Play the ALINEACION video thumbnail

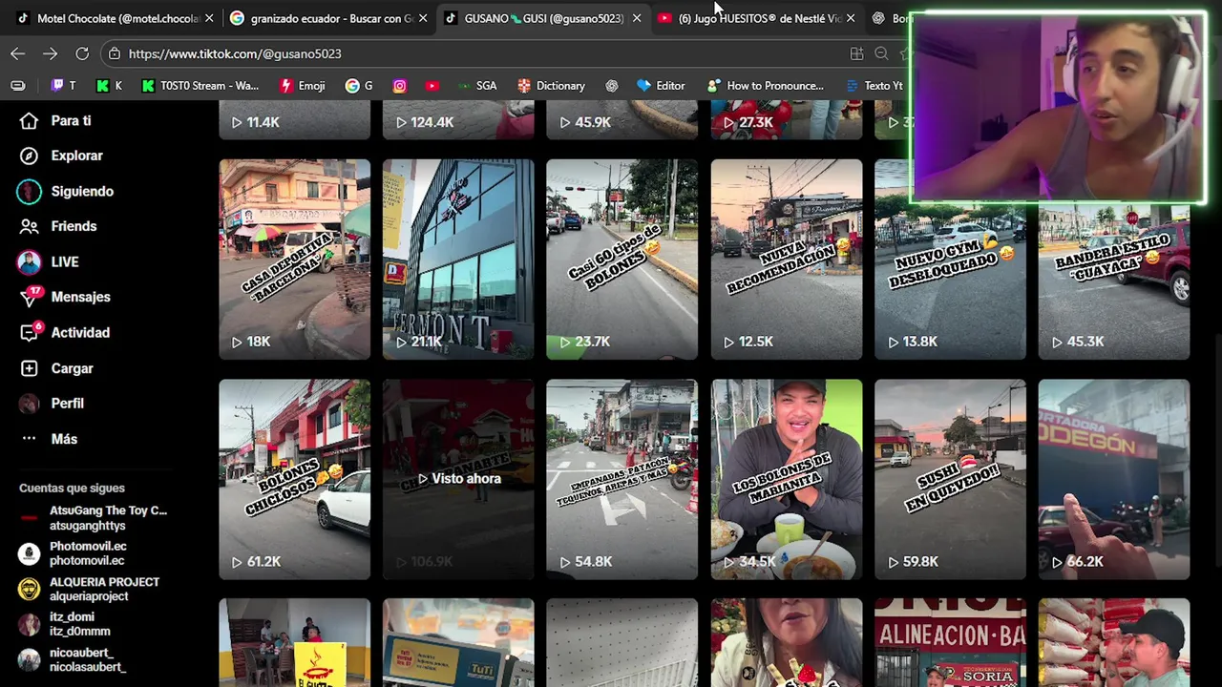pos(950,642)
